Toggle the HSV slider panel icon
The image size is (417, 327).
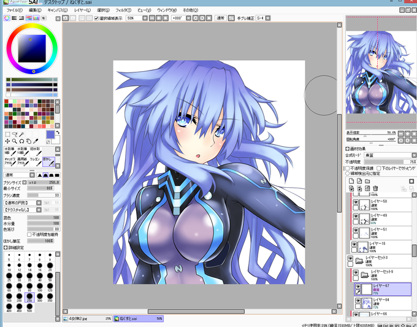click(21, 18)
